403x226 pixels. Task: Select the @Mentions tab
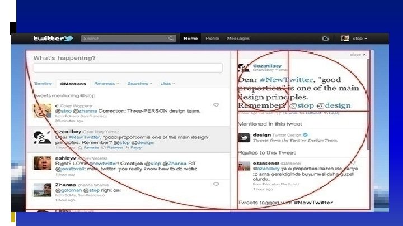pyautogui.click(x=73, y=84)
